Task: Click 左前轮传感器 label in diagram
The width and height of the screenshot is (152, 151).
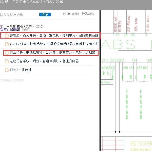Action: pyautogui.click(x=127, y=104)
